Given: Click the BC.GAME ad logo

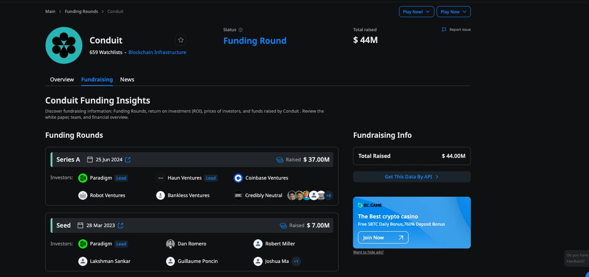Looking at the screenshot, I should 370,205.
